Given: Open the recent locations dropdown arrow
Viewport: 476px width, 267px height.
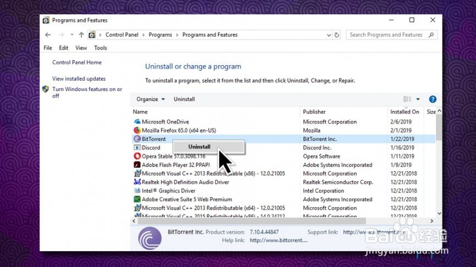Looking at the screenshot, I should point(72,35).
